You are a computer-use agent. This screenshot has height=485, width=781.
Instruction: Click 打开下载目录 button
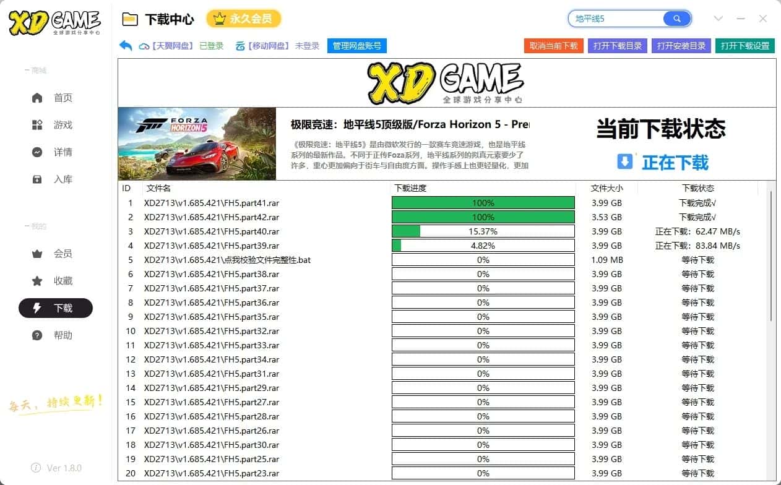click(618, 46)
